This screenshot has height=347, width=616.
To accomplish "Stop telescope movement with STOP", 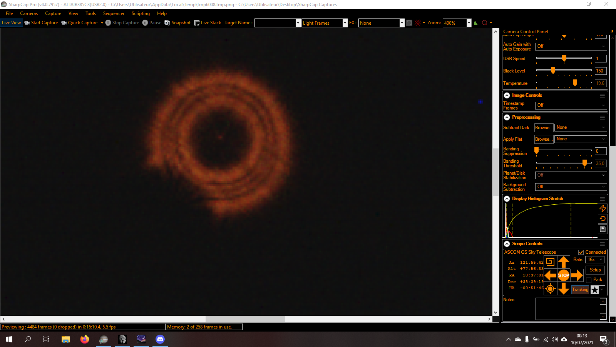I will (x=564, y=275).
